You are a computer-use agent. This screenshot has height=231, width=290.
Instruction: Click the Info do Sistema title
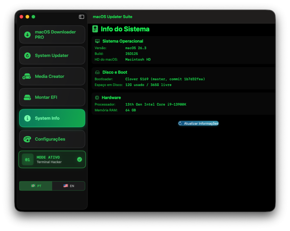125,29
